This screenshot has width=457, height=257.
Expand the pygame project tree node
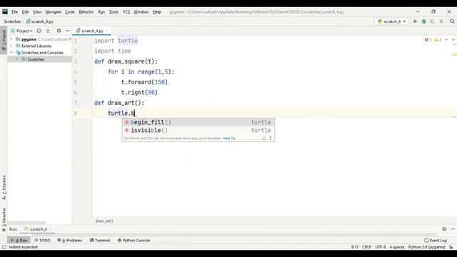point(11,39)
